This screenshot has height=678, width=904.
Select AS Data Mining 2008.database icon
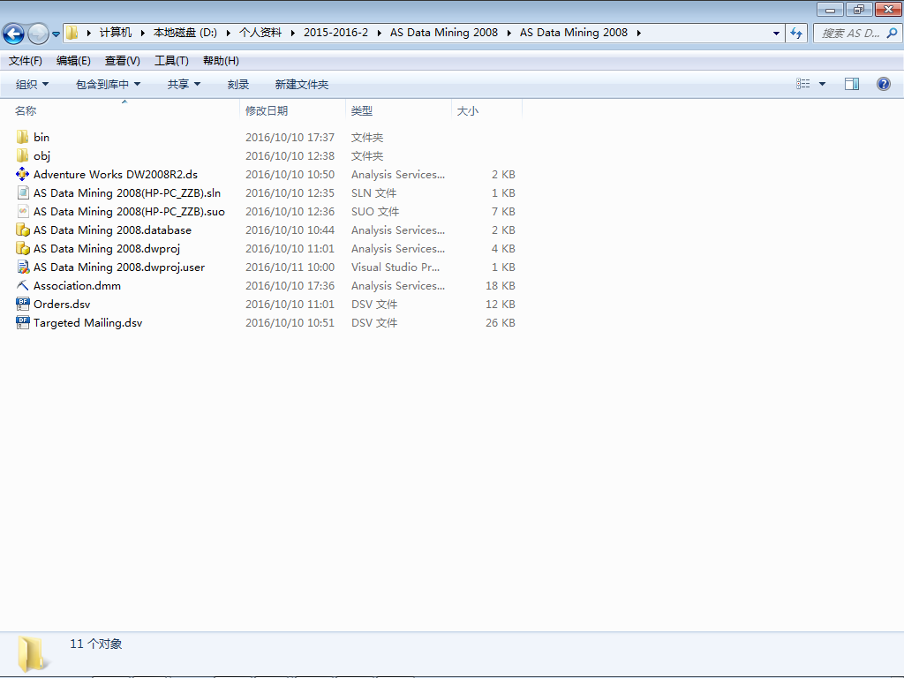tap(22, 230)
